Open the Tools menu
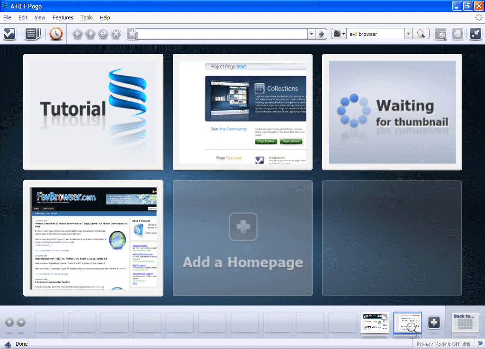Viewport: 485px width, 349px height. (x=87, y=17)
